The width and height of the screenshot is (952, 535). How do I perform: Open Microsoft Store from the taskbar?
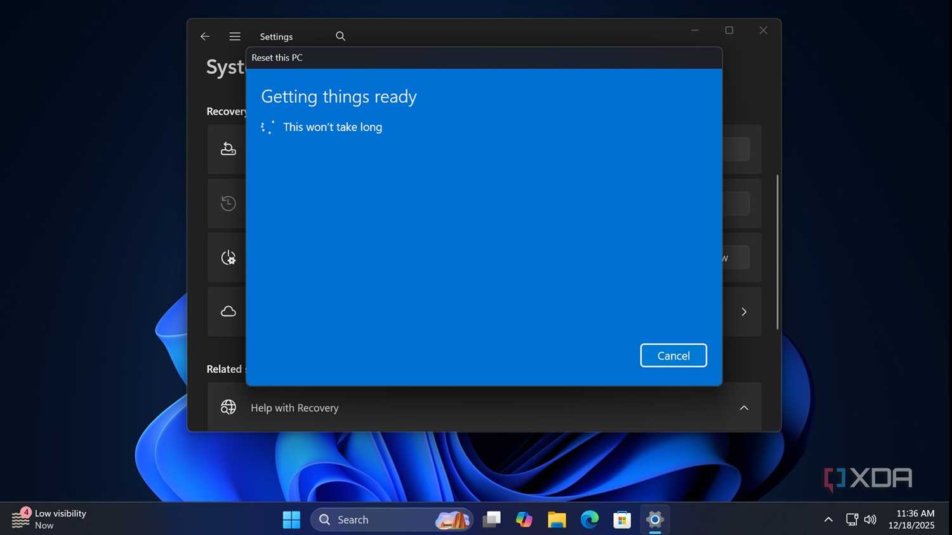coord(622,520)
